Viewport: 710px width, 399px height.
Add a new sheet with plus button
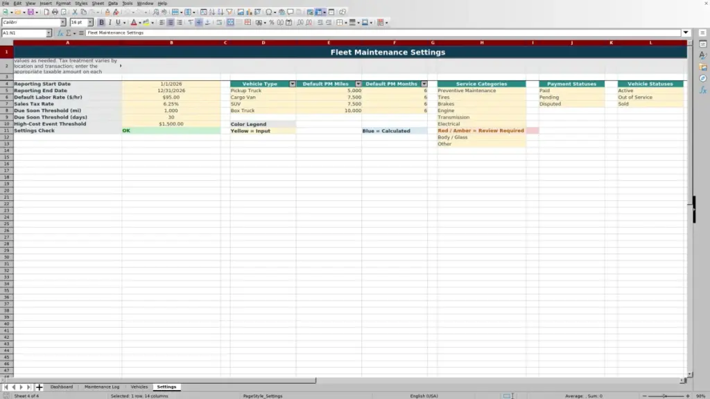(39, 387)
